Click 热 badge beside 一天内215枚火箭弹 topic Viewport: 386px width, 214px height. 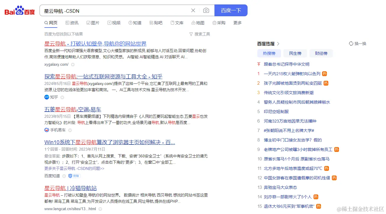tap(324, 74)
